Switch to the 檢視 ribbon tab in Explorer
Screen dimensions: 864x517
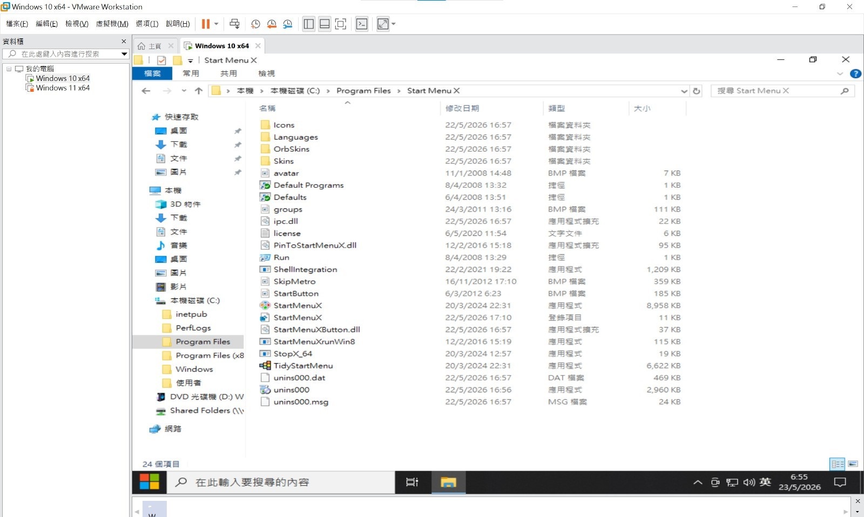[266, 73]
